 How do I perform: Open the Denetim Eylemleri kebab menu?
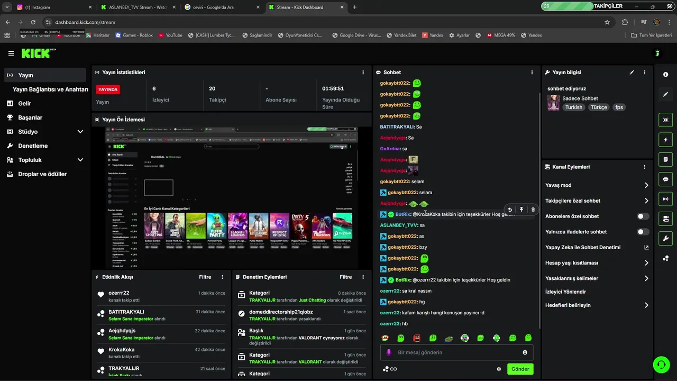[363, 277]
